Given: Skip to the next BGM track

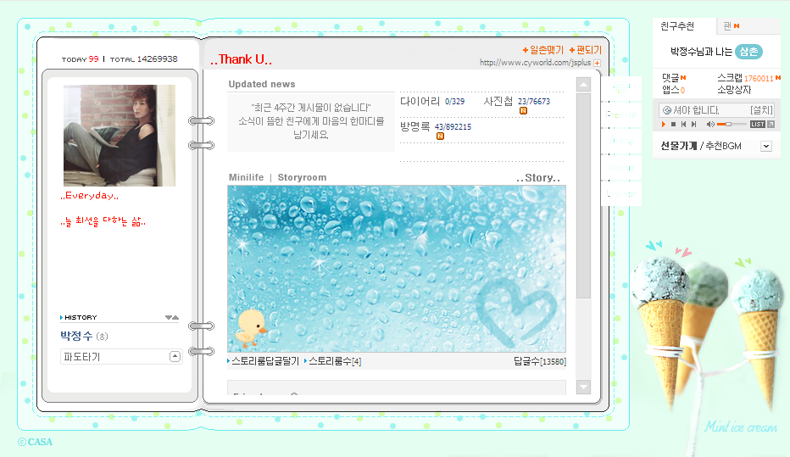Looking at the screenshot, I should [693, 125].
